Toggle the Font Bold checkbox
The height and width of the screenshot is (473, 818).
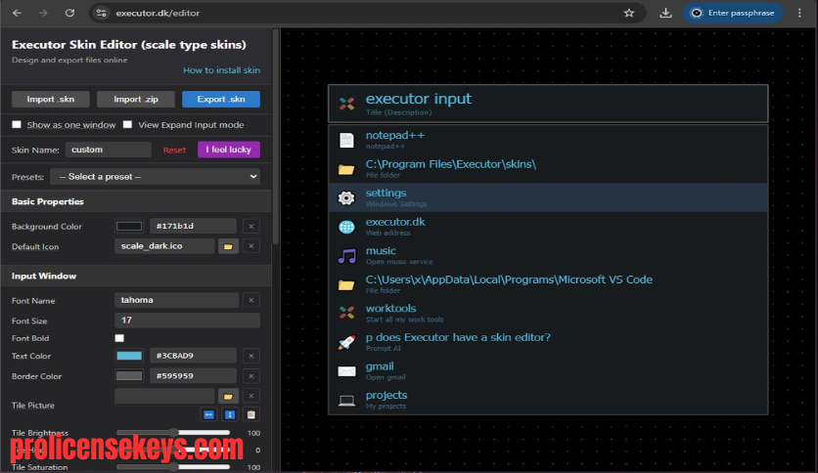pos(119,338)
